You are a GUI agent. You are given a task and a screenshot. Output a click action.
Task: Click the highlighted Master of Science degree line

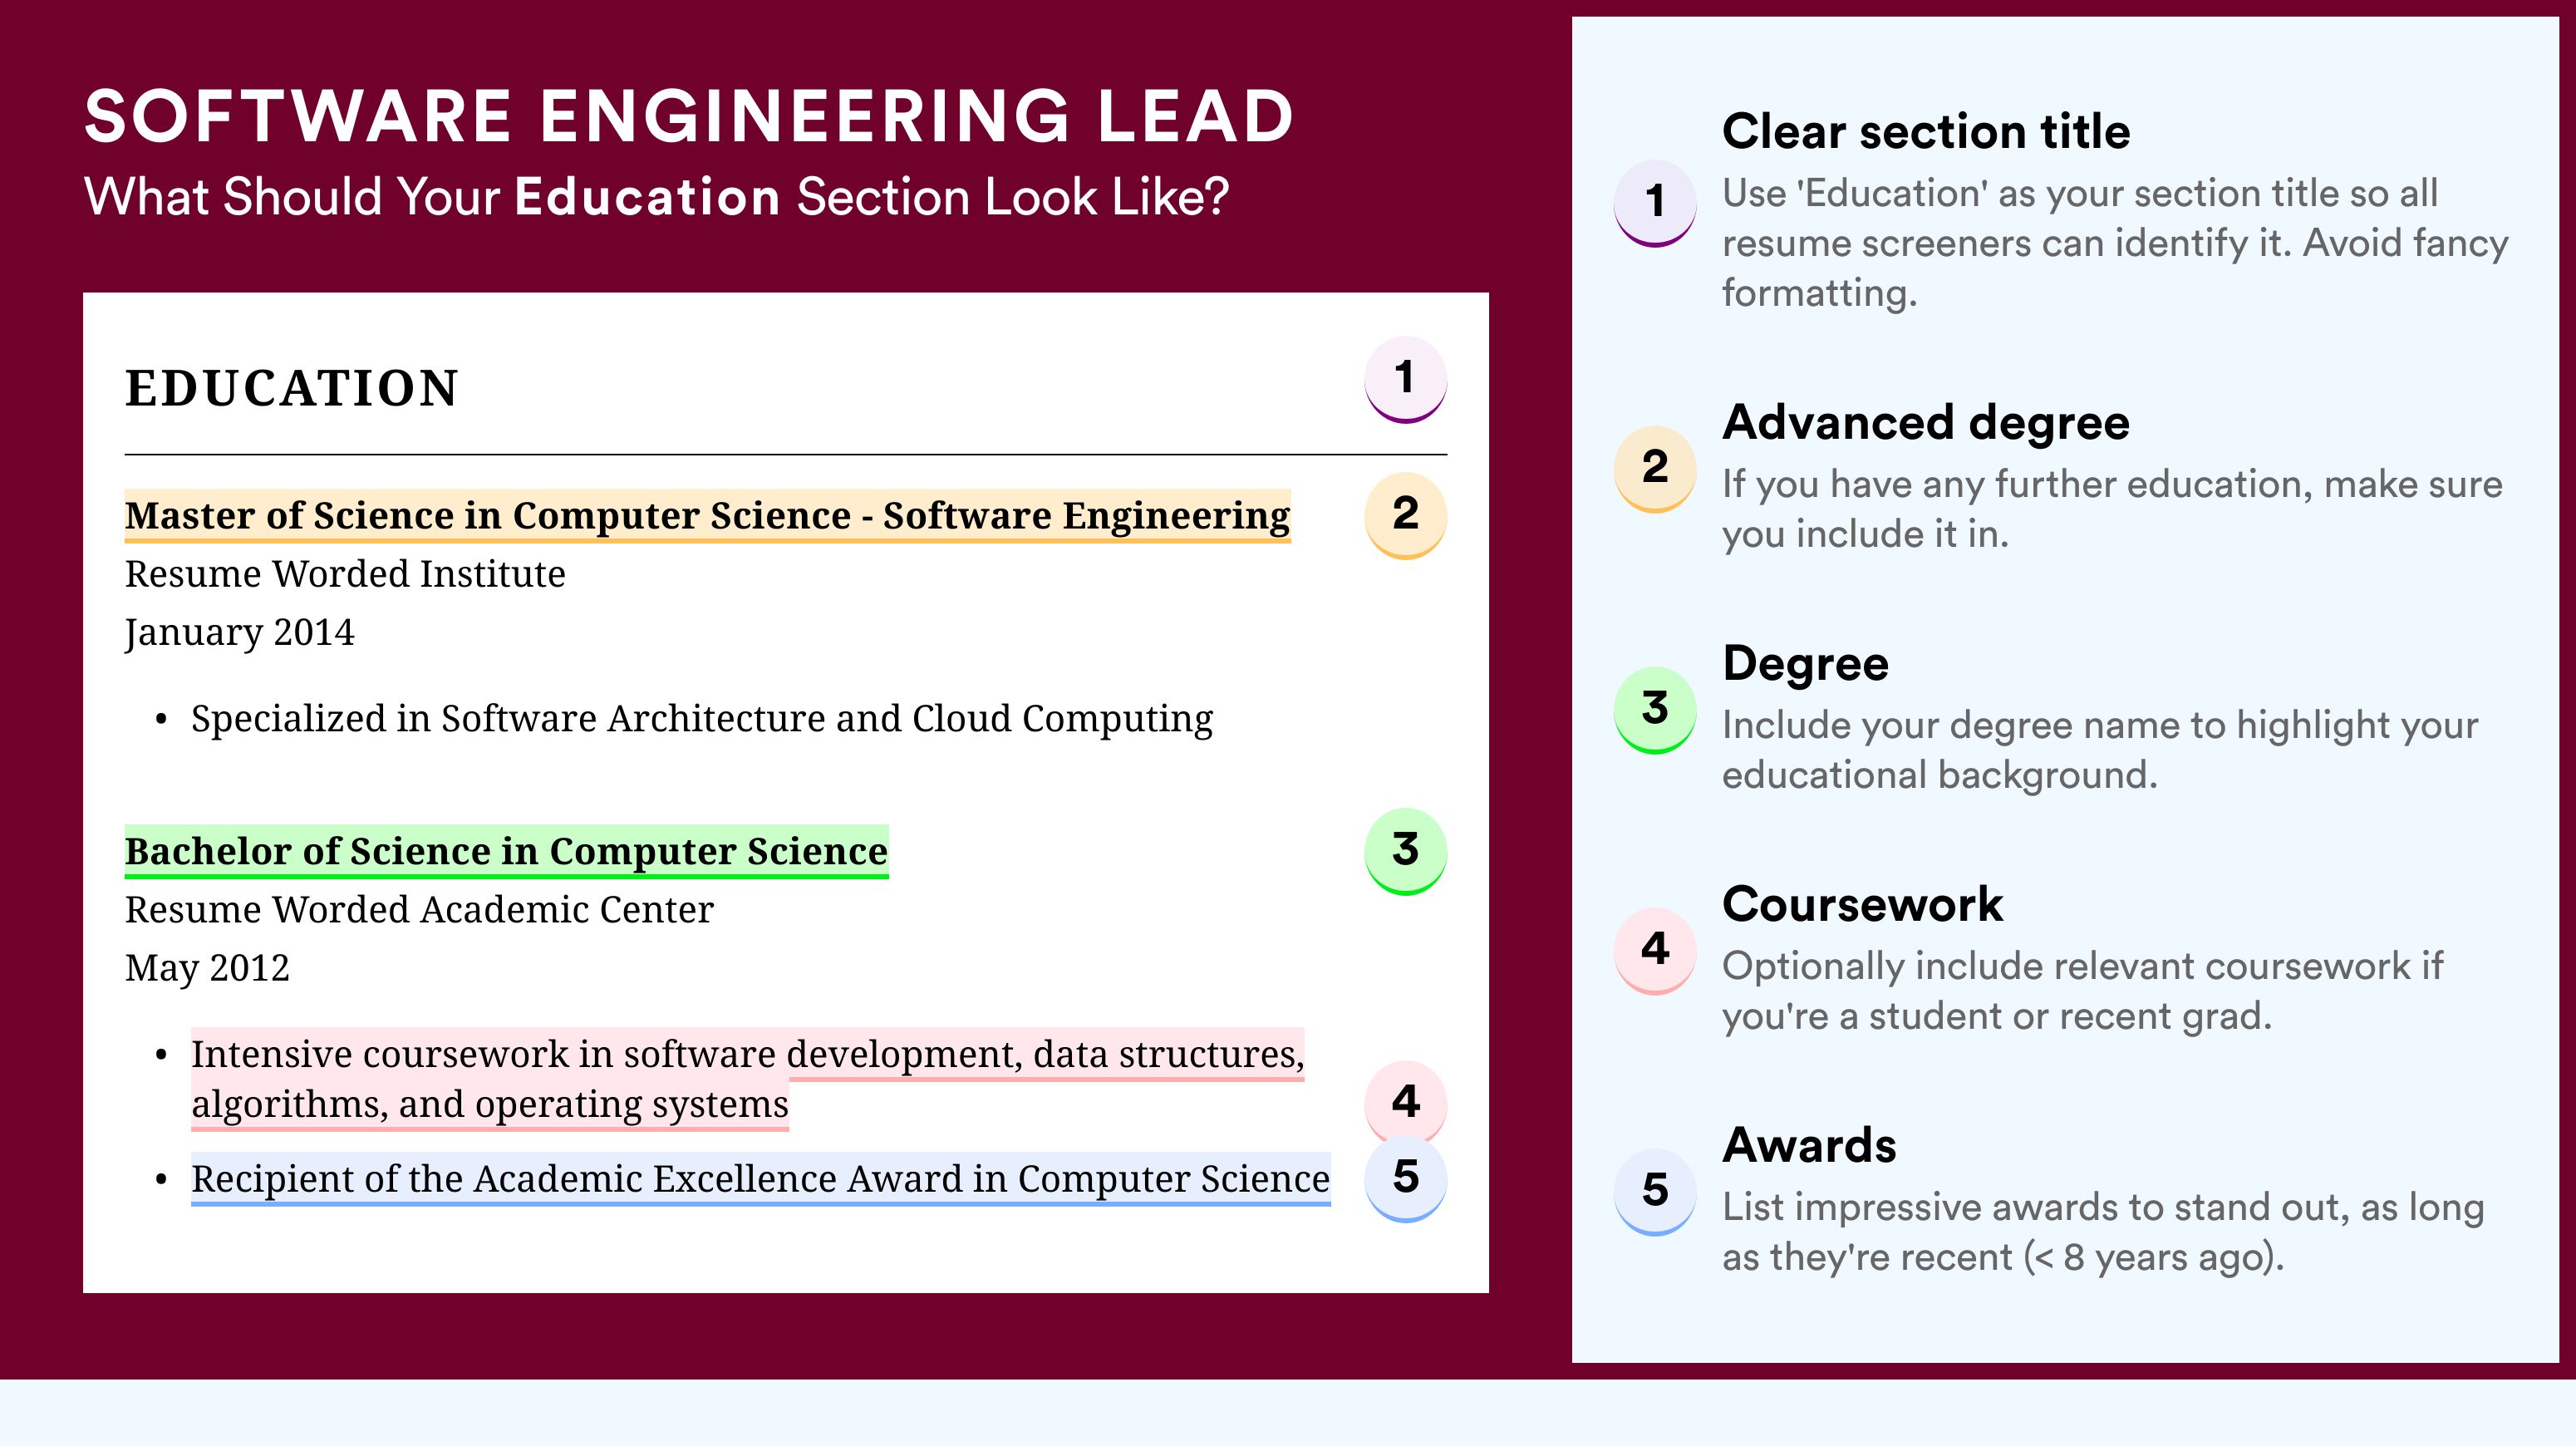click(708, 516)
